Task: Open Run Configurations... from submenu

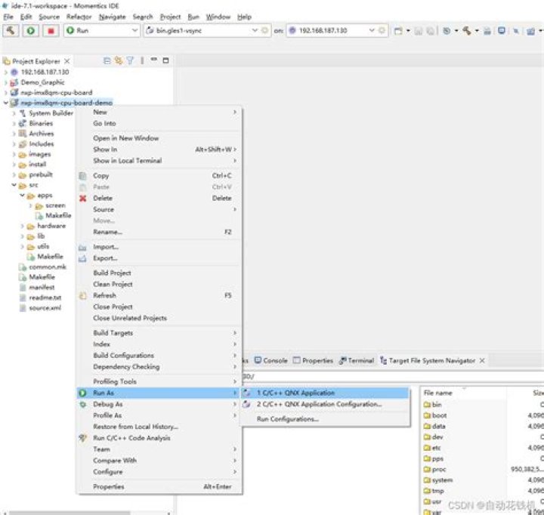Action: coord(326,419)
